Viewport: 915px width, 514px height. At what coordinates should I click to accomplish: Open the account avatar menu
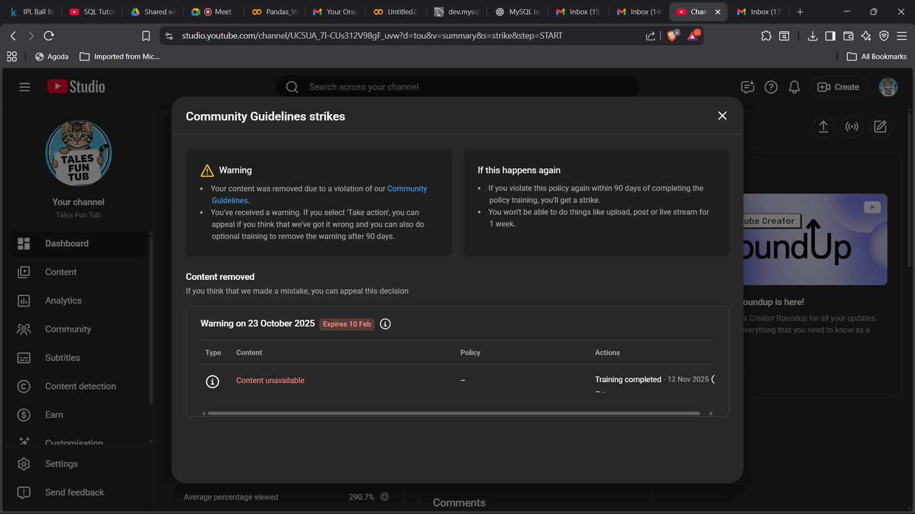(888, 87)
